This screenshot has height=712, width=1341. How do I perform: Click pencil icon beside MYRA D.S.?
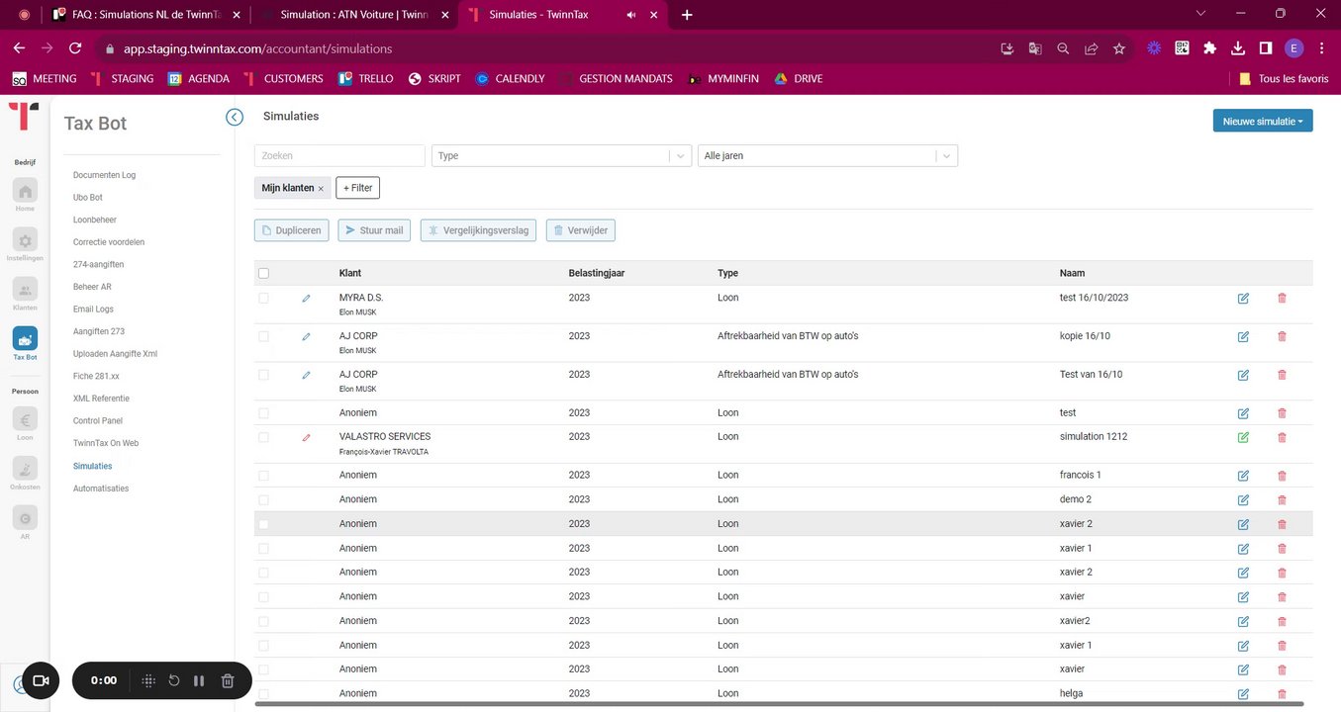pos(306,298)
